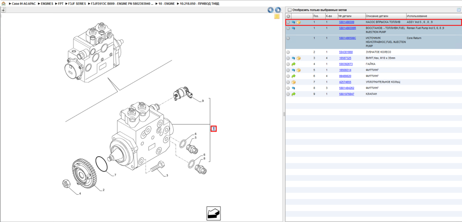Navigate to next illustration with forward arrow

click(278, 10)
